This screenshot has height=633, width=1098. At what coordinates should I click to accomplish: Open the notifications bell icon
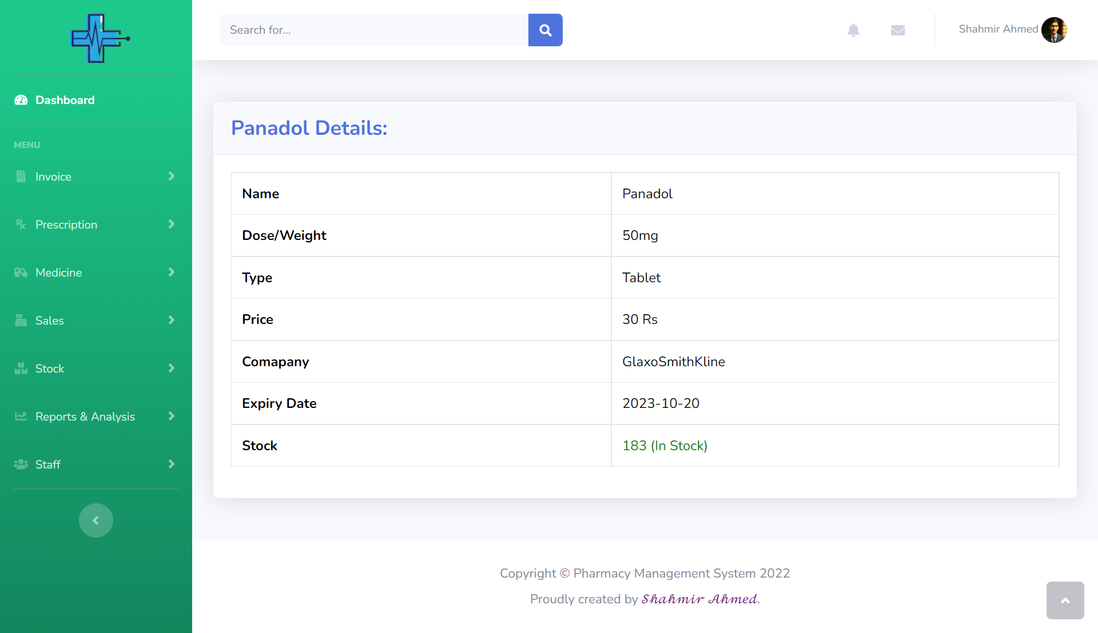pyautogui.click(x=853, y=30)
